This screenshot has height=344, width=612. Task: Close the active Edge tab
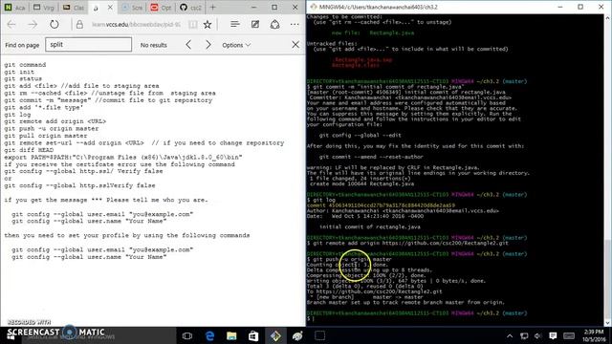(x=110, y=7)
